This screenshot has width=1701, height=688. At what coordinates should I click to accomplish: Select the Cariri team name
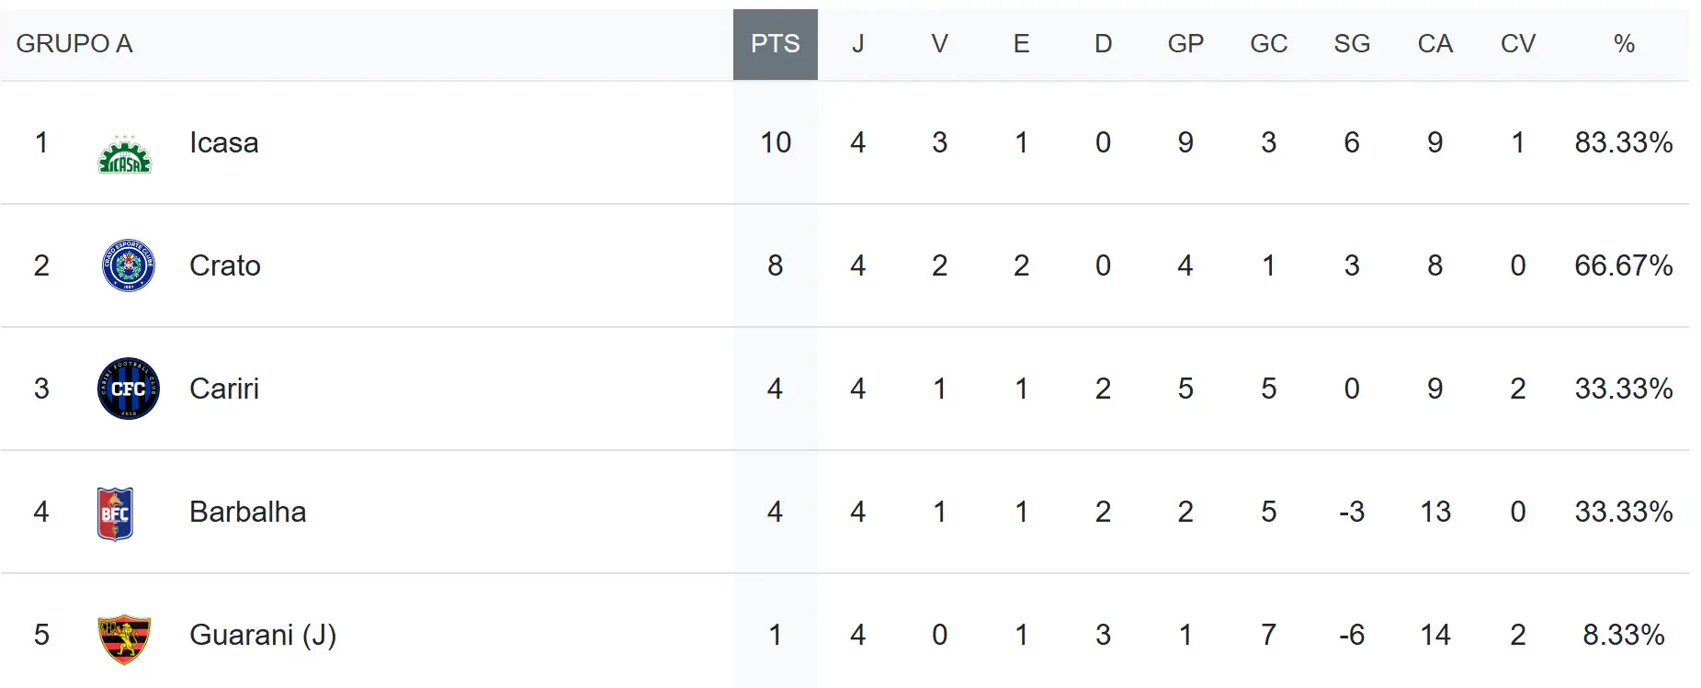pyautogui.click(x=224, y=389)
